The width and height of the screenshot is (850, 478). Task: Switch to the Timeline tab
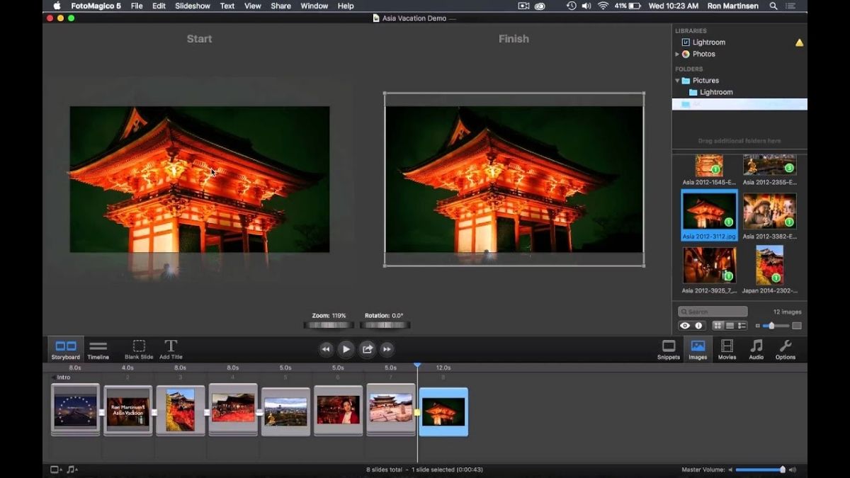98,348
